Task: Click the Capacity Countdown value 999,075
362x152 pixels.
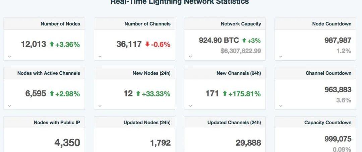Action: coord(338,139)
